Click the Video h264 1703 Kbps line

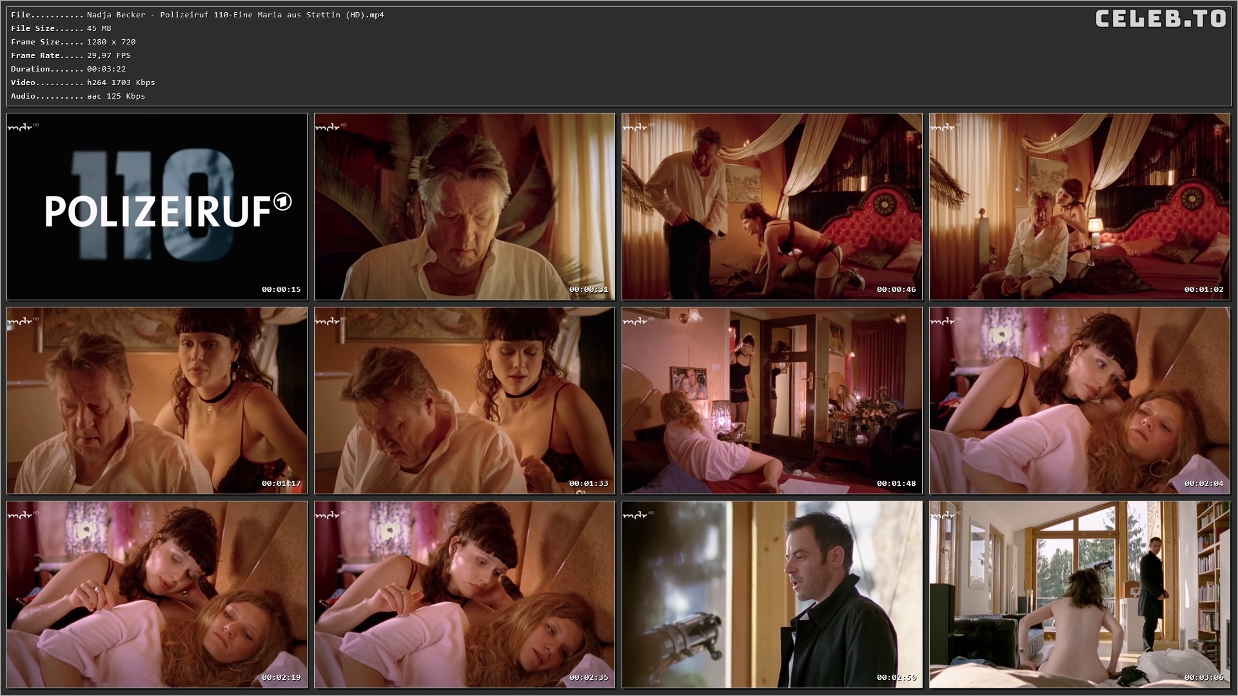click(83, 82)
